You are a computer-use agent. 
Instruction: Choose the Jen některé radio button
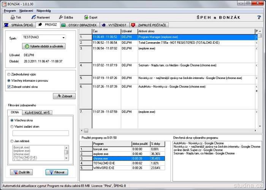pos(12,141)
